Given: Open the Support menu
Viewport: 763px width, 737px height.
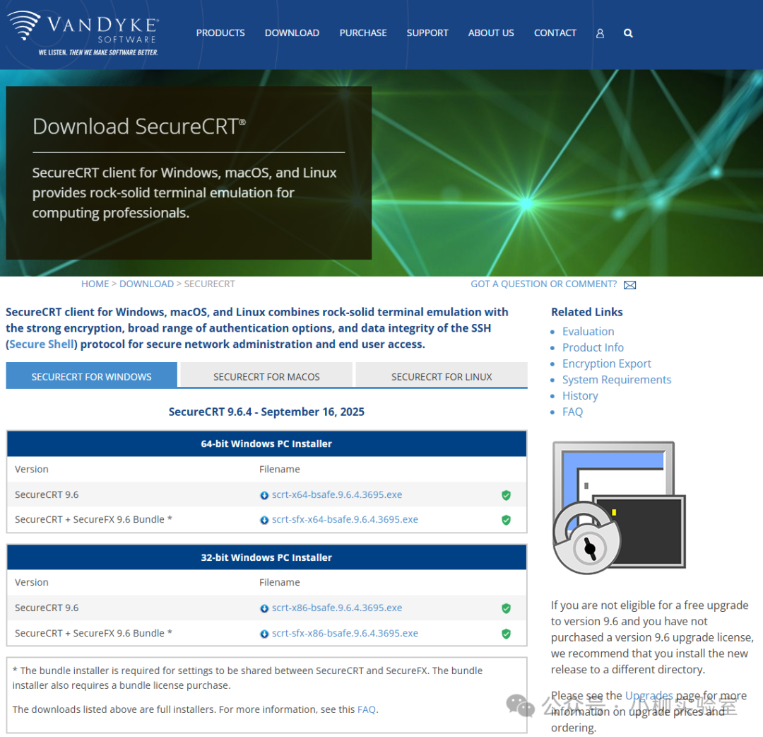Looking at the screenshot, I should click(427, 33).
